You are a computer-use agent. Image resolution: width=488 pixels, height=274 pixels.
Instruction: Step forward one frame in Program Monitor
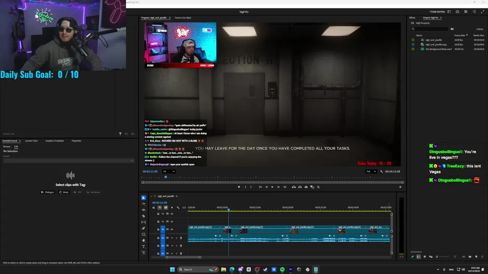click(278, 187)
